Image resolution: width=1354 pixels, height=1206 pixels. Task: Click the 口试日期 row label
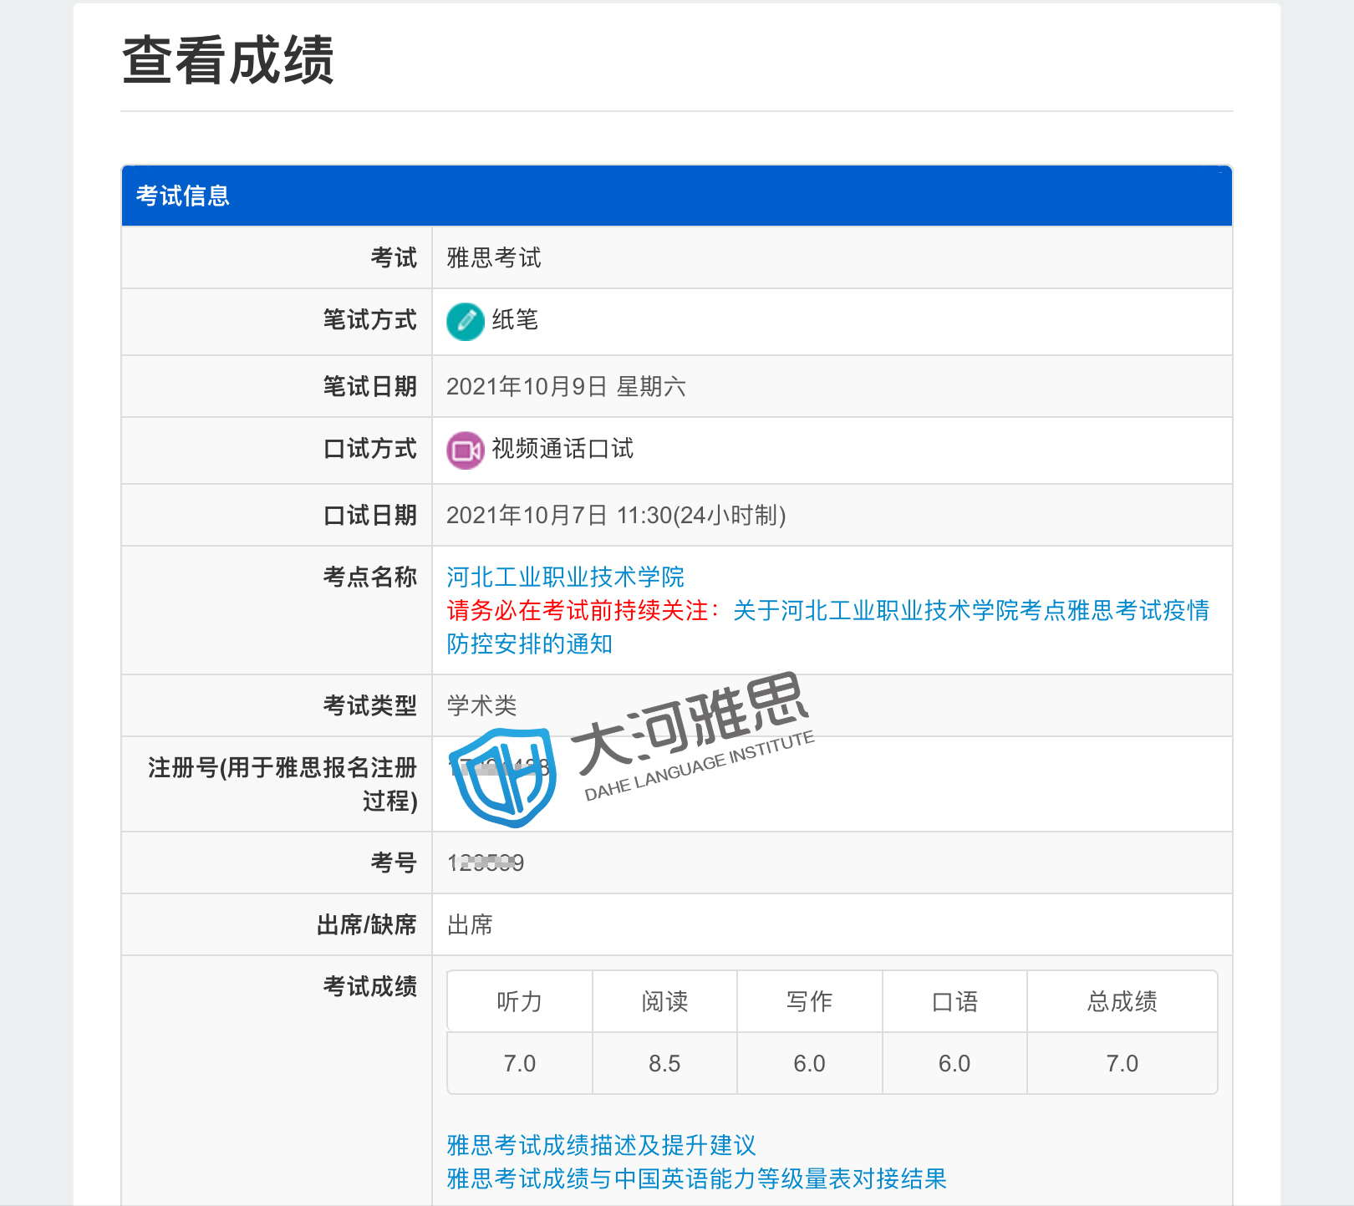point(369,515)
